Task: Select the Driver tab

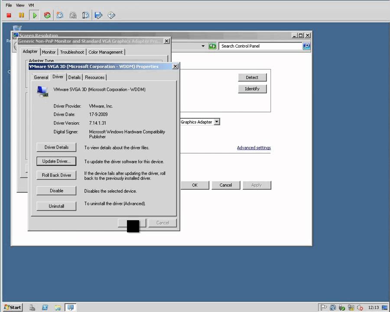Action: pos(58,77)
